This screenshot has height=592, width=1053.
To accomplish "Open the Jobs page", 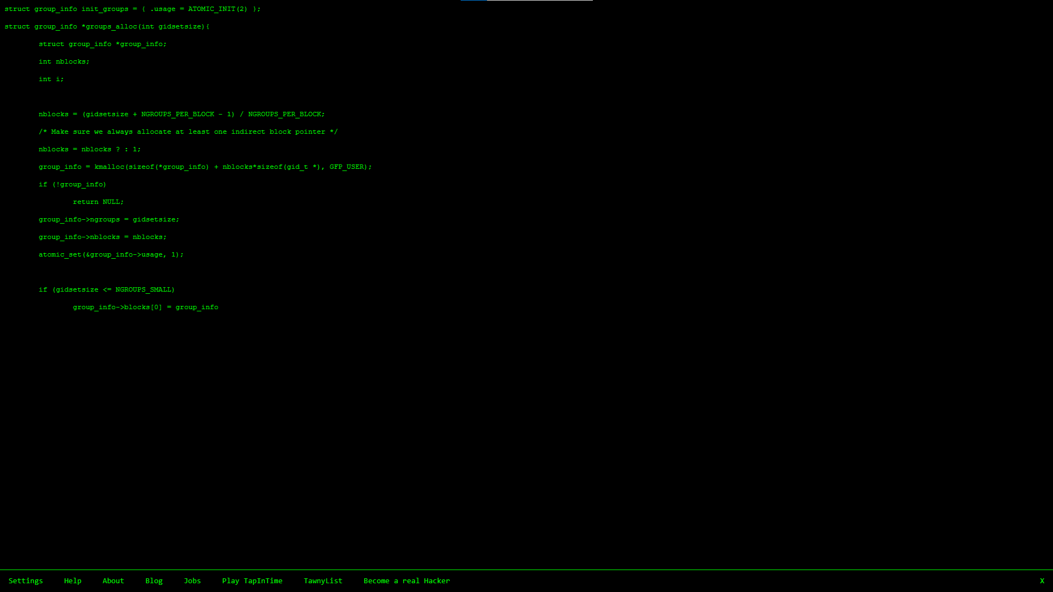I will [193, 581].
